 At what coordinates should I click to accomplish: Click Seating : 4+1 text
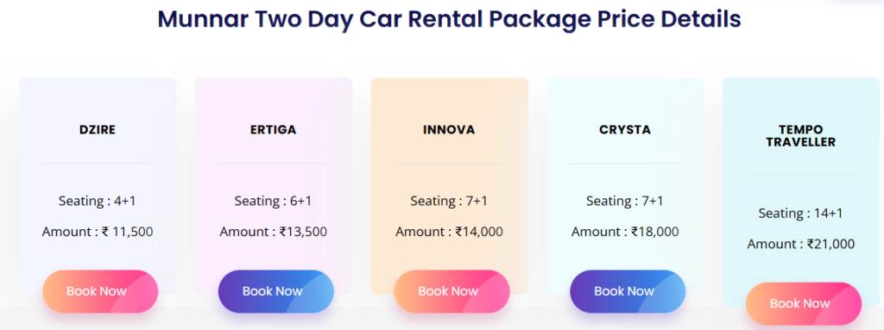(98, 201)
